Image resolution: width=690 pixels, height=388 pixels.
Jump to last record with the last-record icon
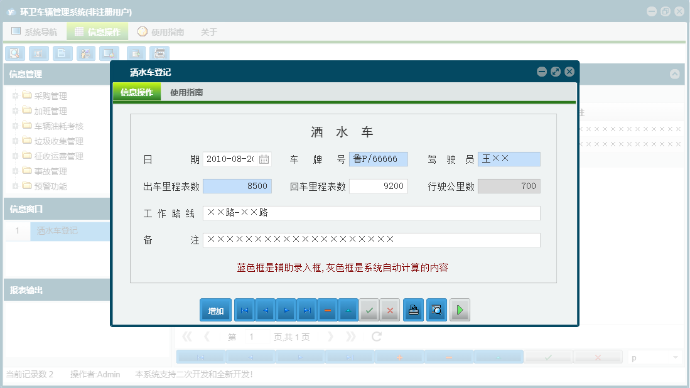[x=306, y=310]
